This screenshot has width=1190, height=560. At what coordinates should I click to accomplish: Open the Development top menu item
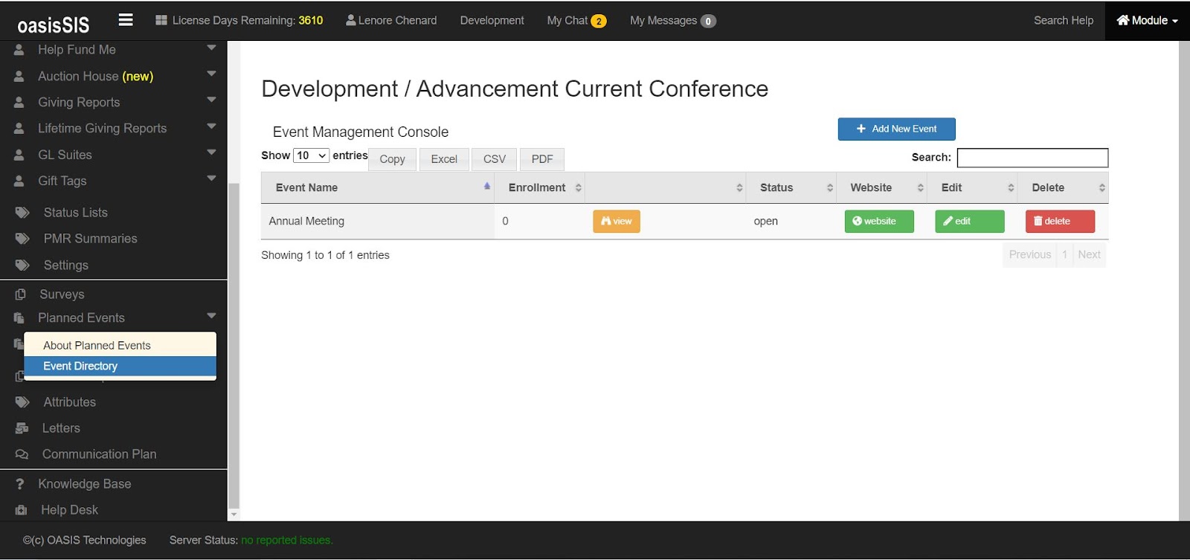click(492, 20)
